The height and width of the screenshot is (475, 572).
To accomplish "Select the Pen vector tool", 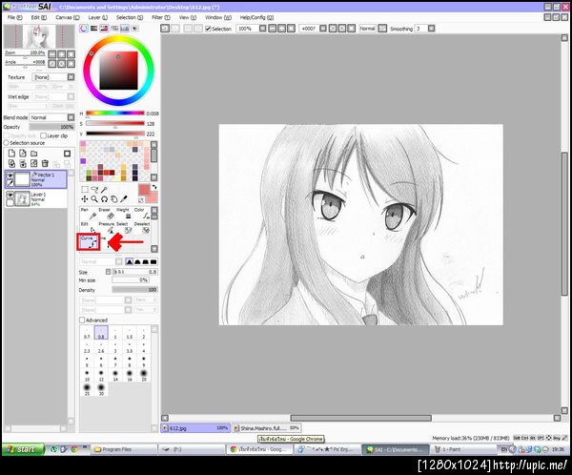I will coord(88,214).
